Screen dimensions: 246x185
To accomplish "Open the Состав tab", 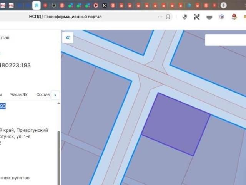I will coord(43,94).
